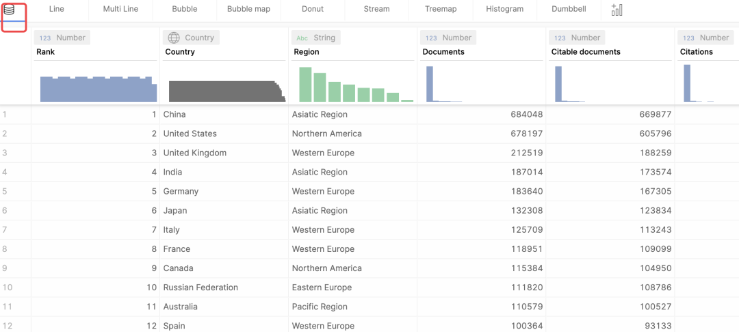Click the Country distribution histogram
The width and height of the screenshot is (739, 332).
pos(227,91)
